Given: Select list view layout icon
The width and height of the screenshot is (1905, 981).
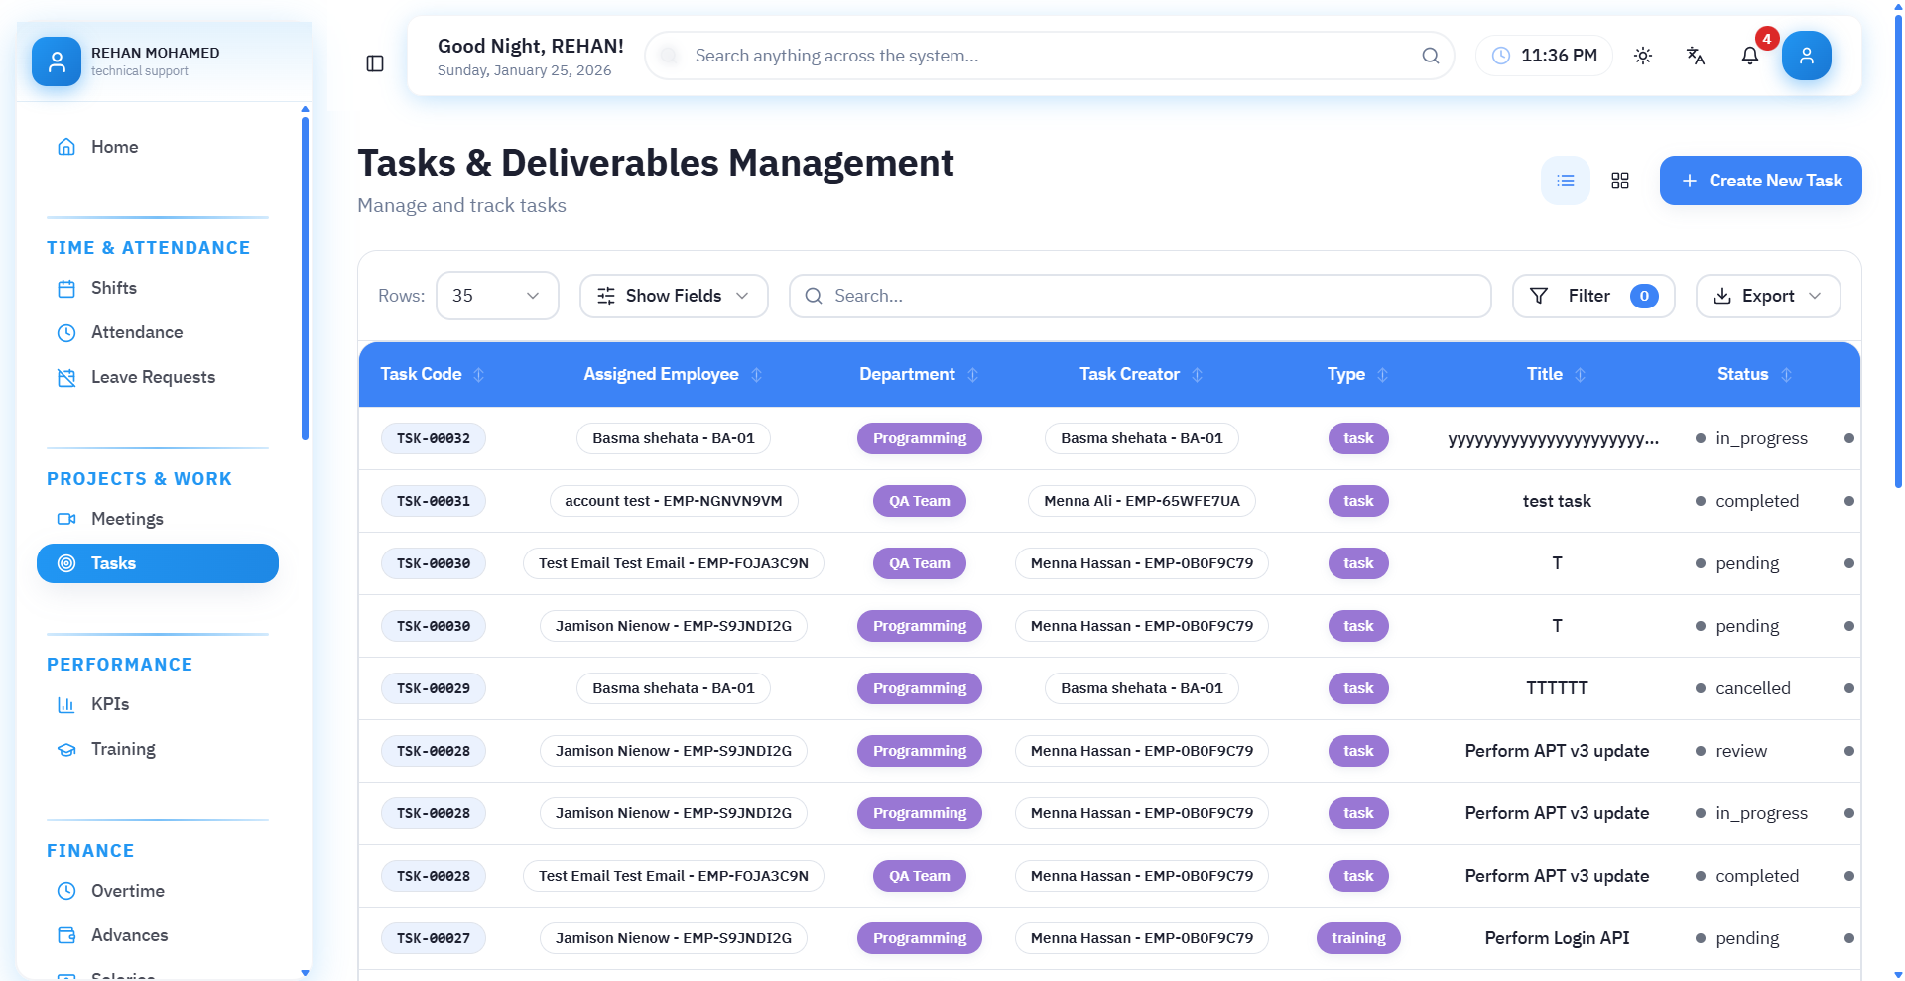Looking at the screenshot, I should (1566, 181).
